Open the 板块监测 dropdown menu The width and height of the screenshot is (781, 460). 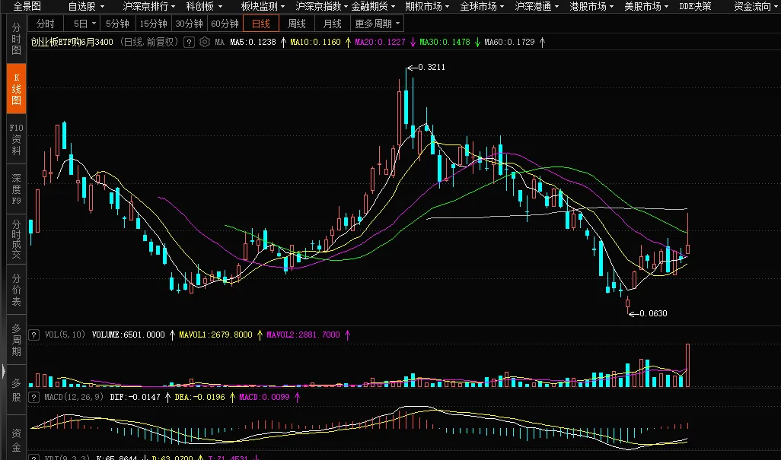263,7
